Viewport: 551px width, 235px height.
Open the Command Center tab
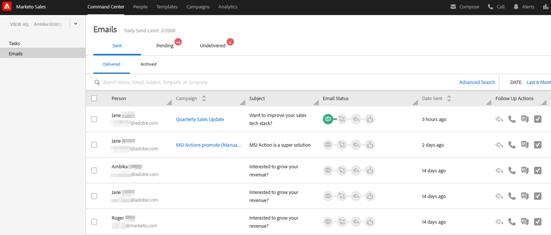(x=106, y=7)
